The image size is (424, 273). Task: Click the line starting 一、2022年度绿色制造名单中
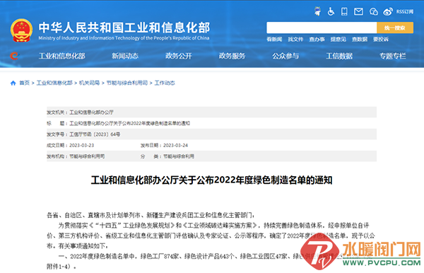pos(216,256)
